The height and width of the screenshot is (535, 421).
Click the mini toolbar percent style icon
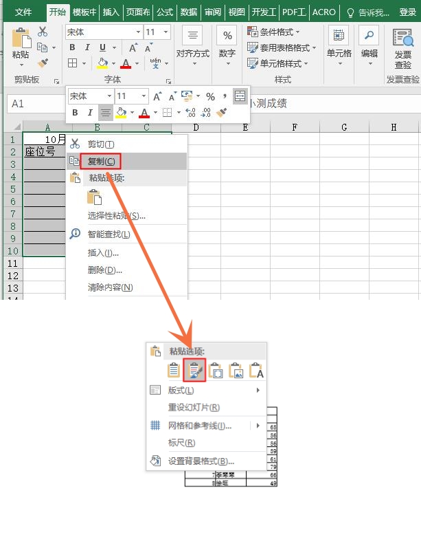[210, 96]
